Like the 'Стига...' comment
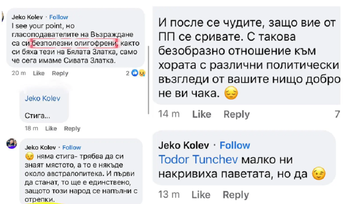Viewport: 349px width, 204px height. [x=51, y=128]
